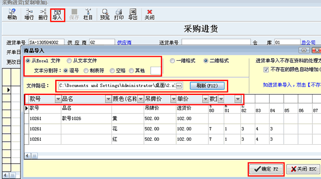Open the 总公司 warehouse link
Image resolution: width=321 pixels, height=179 pixels.
click(x=308, y=43)
